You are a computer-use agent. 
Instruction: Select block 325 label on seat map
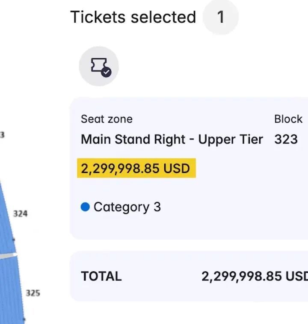33,293
